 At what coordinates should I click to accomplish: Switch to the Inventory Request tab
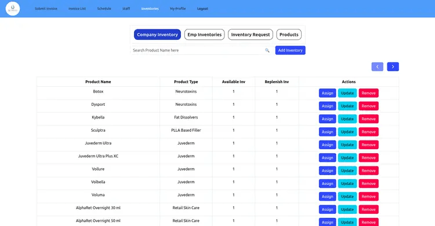(x=251, y=35)
